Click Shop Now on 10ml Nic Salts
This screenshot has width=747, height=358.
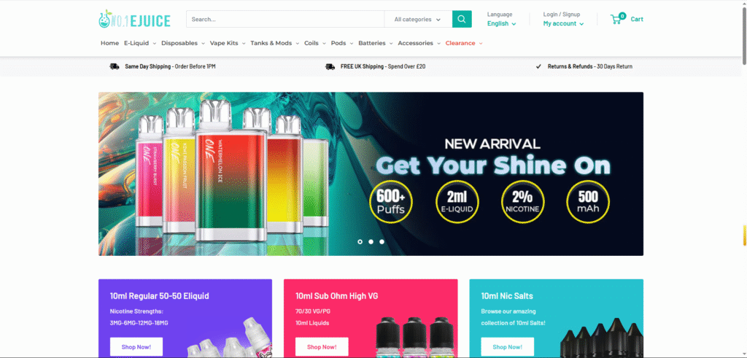[508, 347]
